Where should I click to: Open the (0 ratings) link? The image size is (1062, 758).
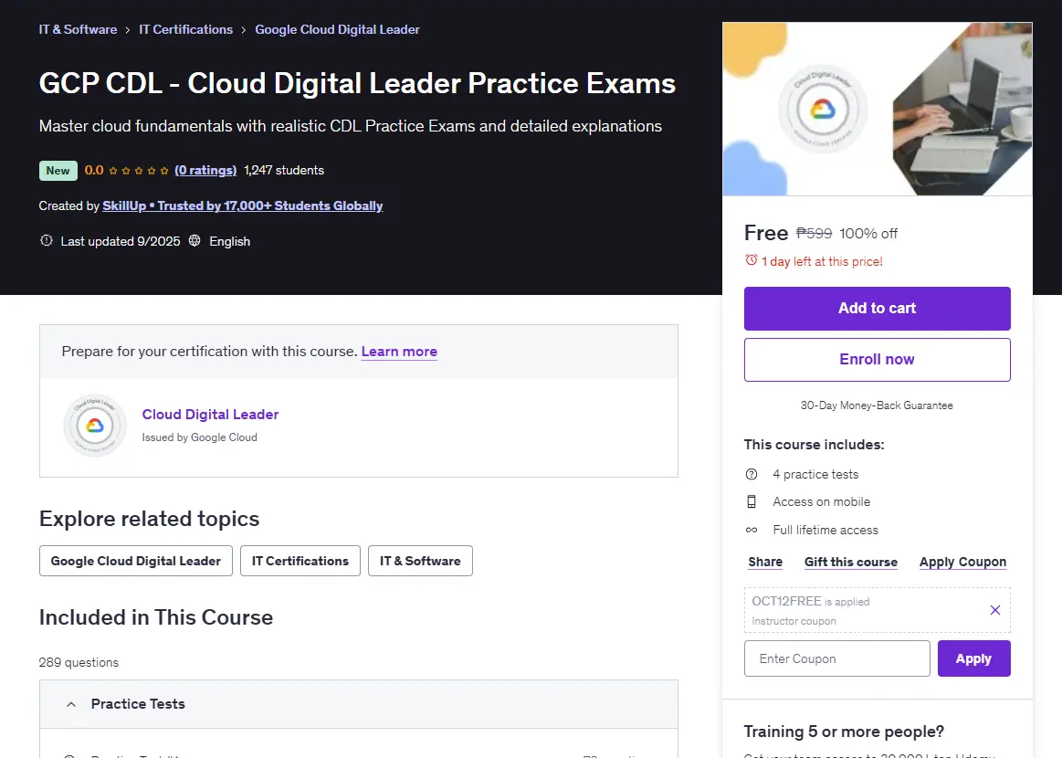click(x=205, y=170)
